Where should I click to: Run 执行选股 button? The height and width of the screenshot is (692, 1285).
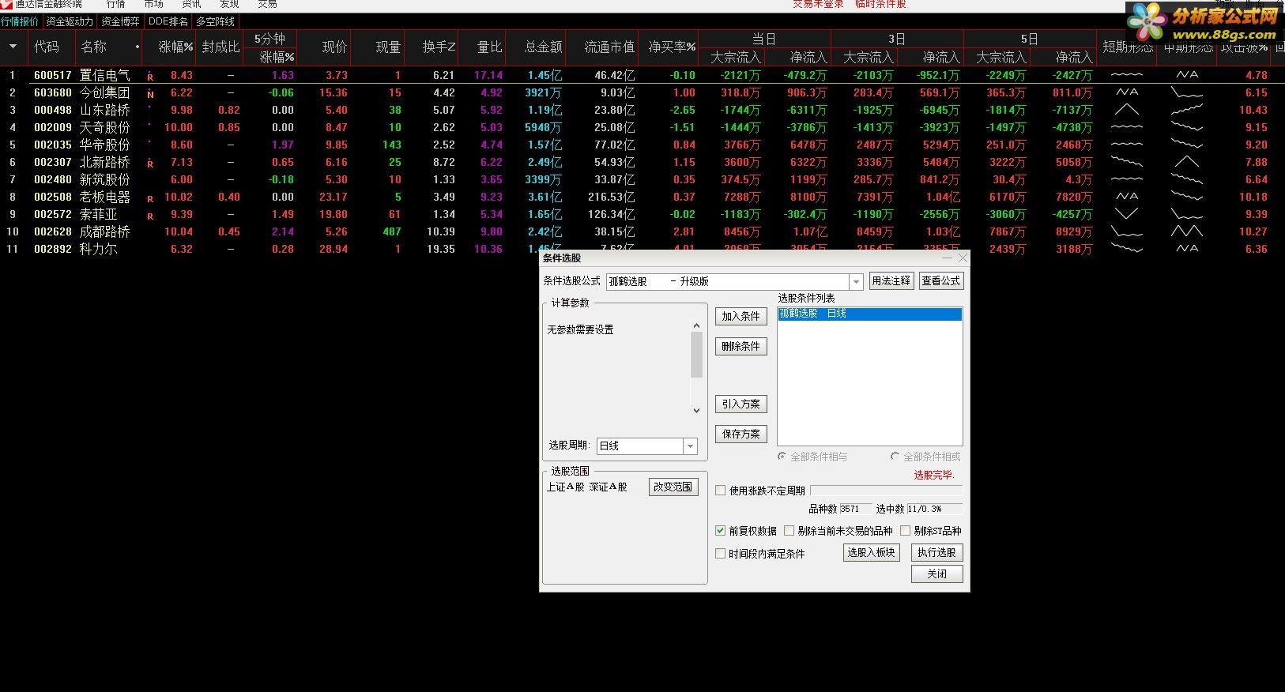[x=937, y=552]
